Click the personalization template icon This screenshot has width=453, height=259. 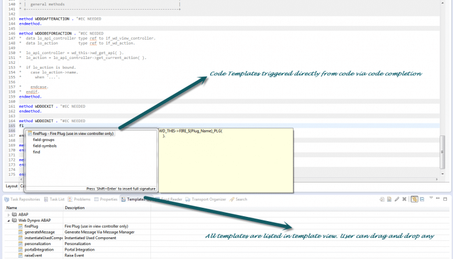click(x=20, y=244)
